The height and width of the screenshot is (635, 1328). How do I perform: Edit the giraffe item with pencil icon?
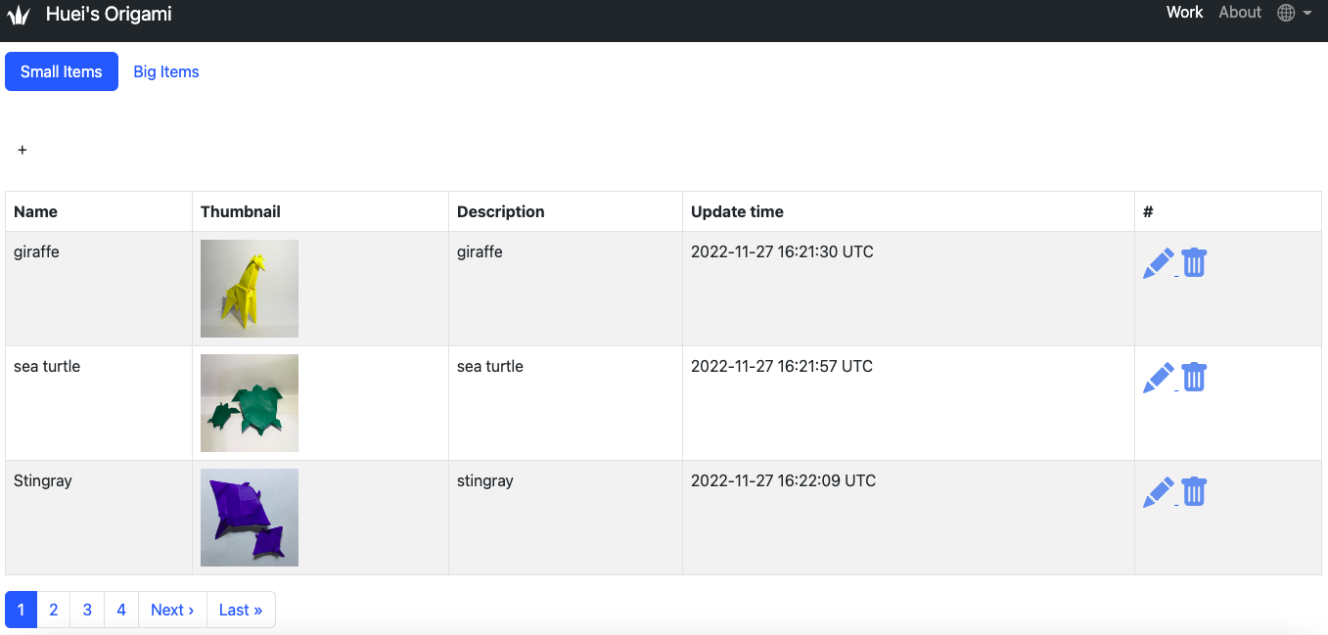point(1159,263)
